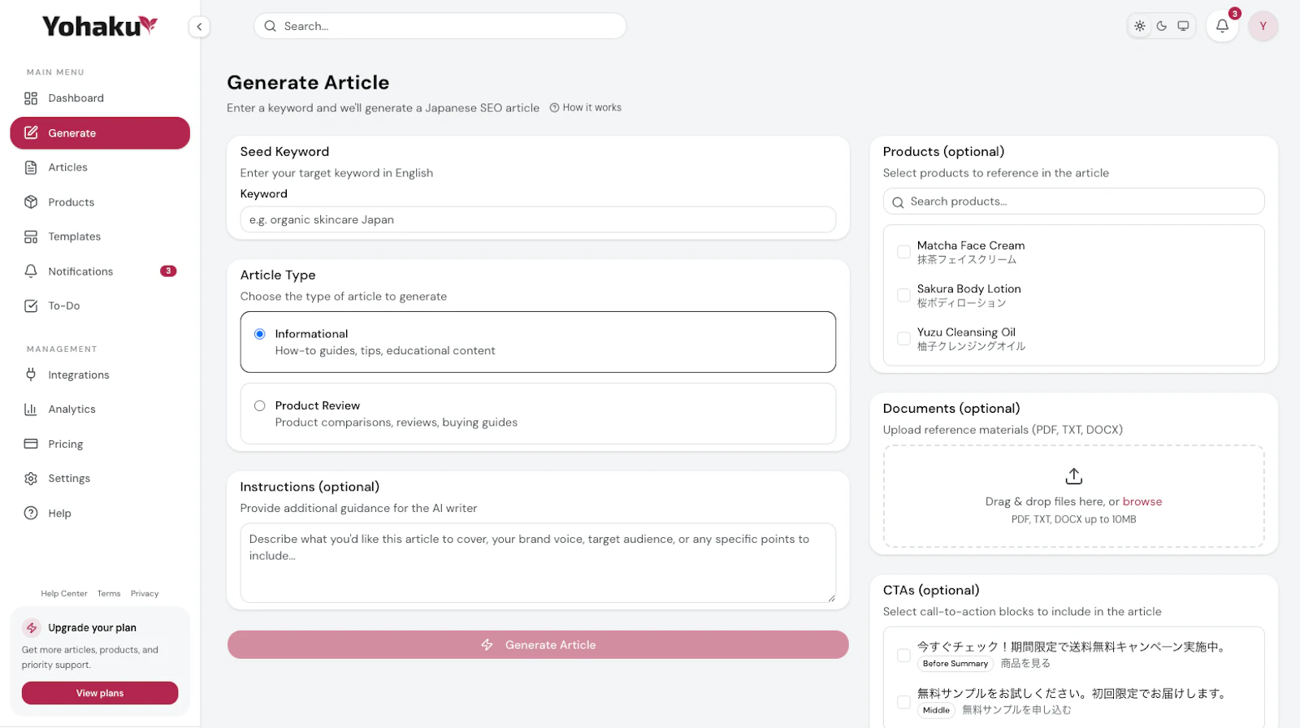
Task: Switch to light theme sun icon
Action: 1140,26
